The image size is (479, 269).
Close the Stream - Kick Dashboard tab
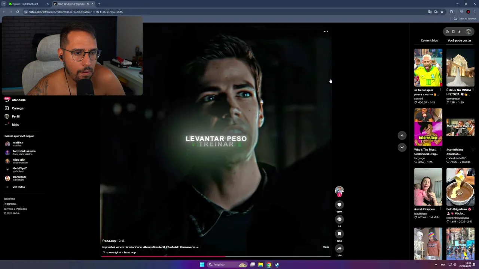pyautogui.click(x=48, y=4)
